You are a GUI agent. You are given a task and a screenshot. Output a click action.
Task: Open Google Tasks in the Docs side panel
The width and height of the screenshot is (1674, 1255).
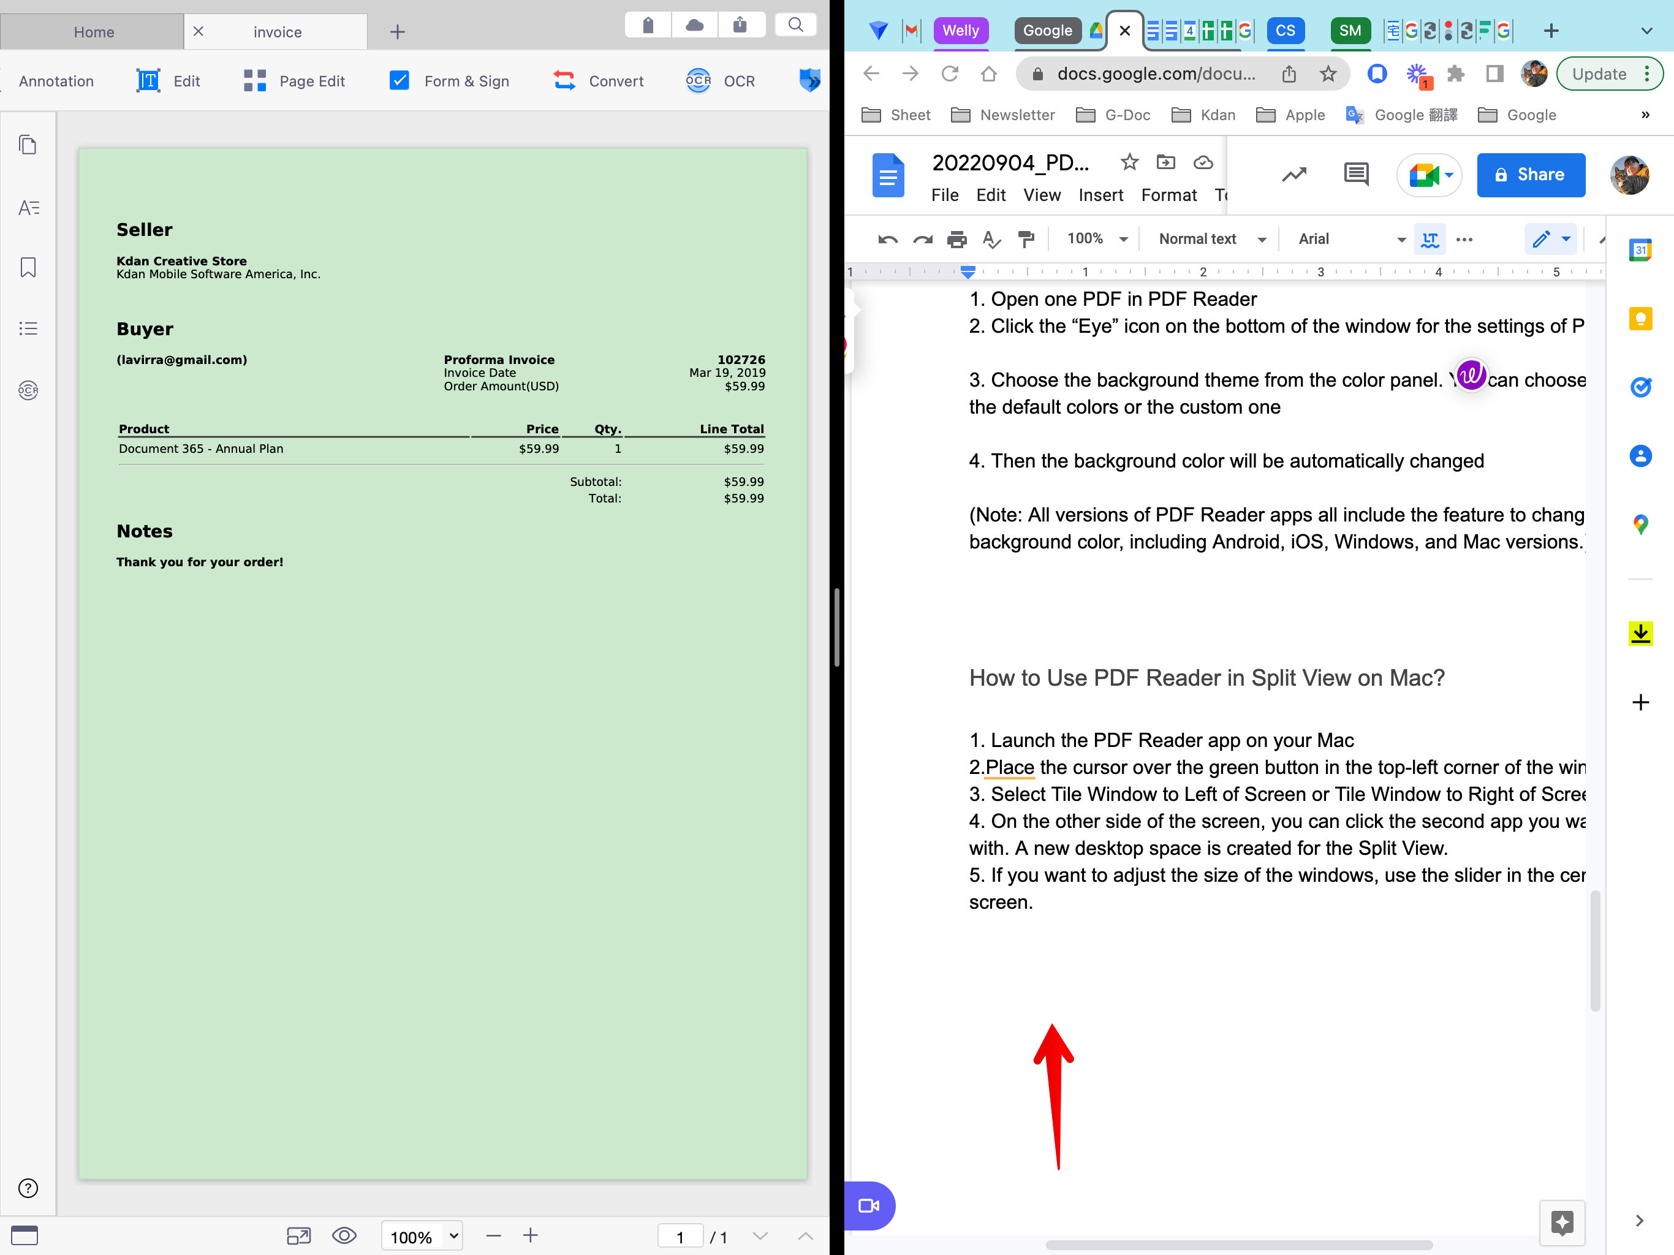[x=1640, y=387]
